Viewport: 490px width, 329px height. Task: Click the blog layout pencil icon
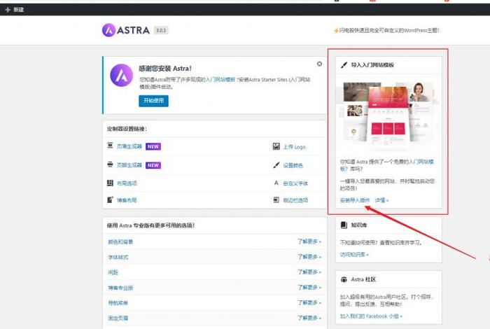pos(110,199)
